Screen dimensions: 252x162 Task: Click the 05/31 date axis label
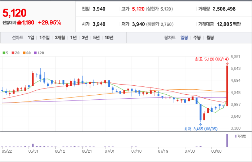[x=33, y=151]
